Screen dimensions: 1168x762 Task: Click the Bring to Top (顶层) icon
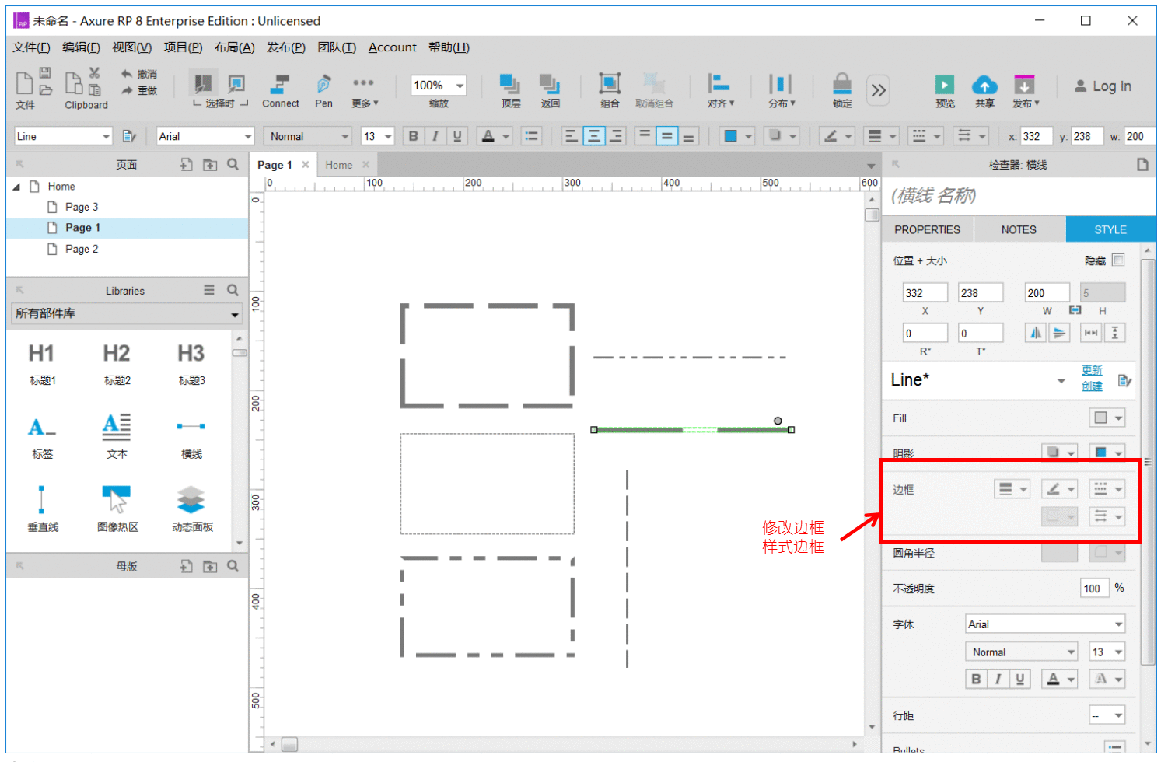pos(510,84)
